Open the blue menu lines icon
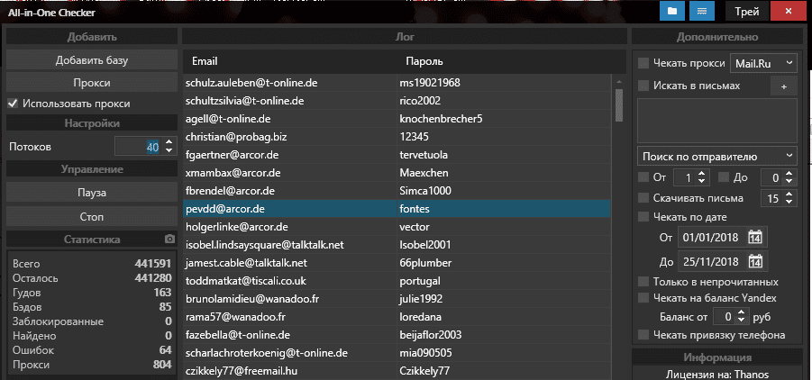 click(x=702, y=12)
